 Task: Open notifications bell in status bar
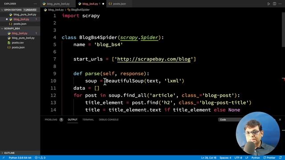coord(281,158)
